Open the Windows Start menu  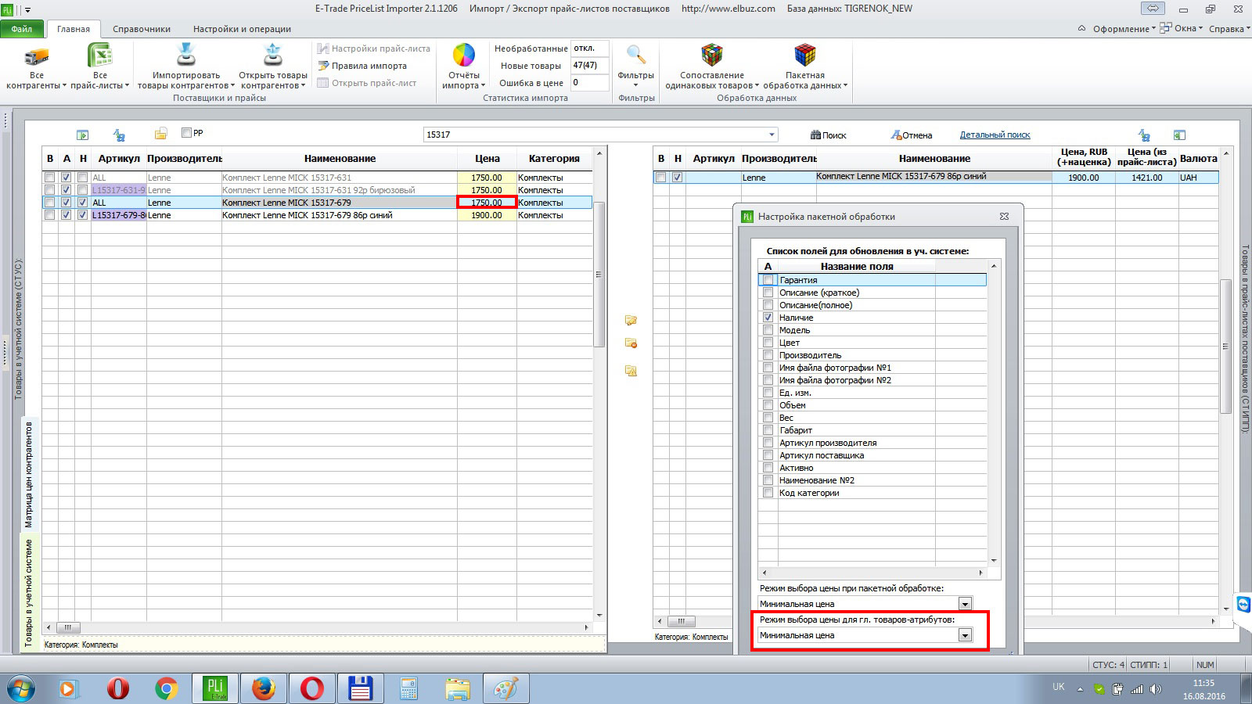pos(21,688)
